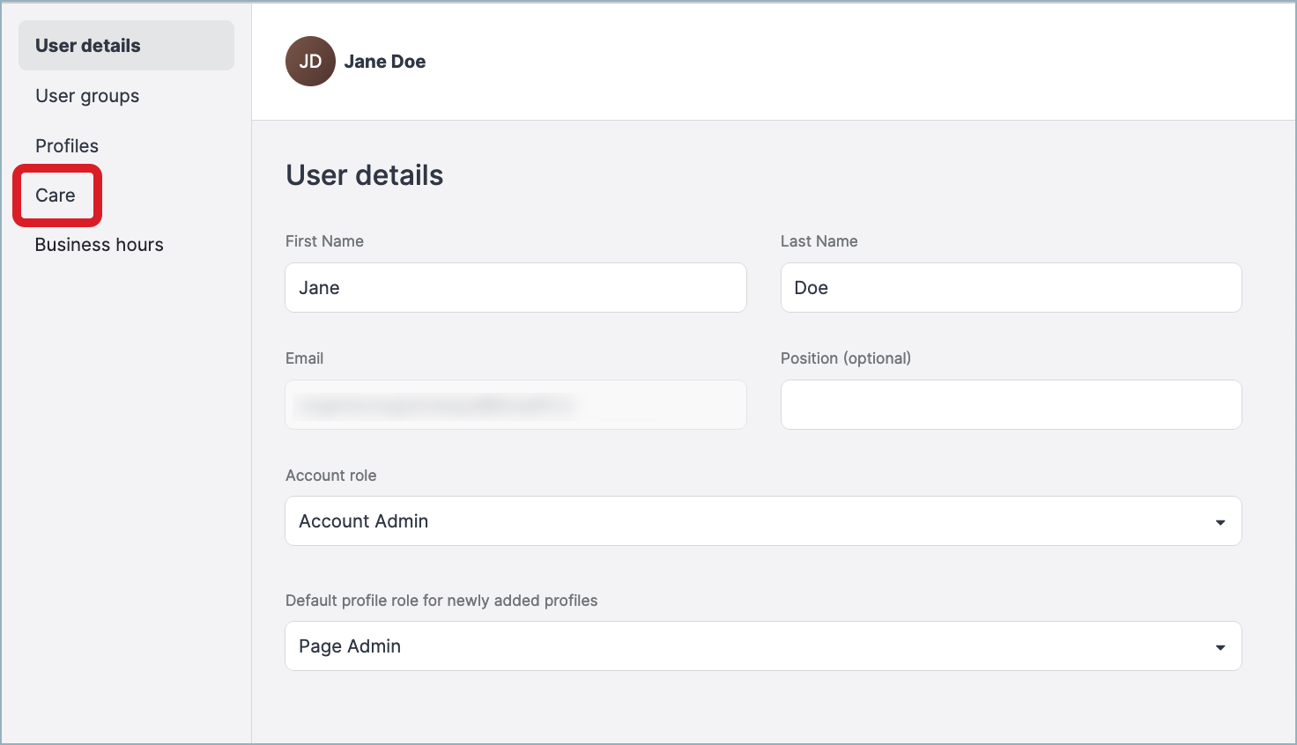Select User groups from the sidebar

coord(86,95)
